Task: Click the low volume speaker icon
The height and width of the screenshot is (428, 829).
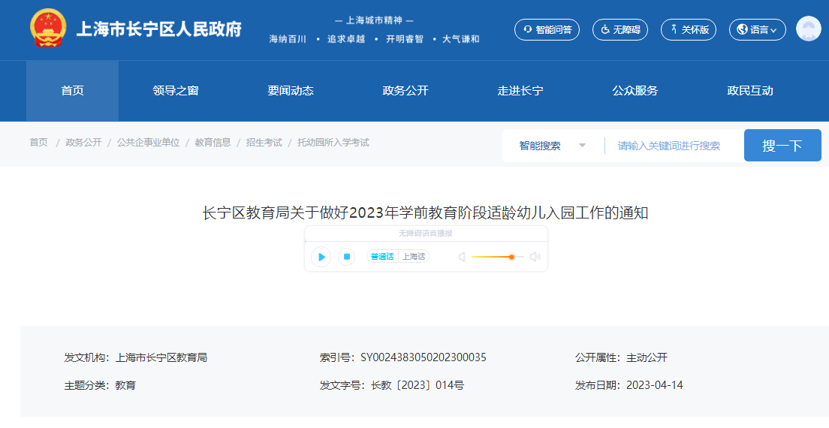Action: (x=462, y=257)
